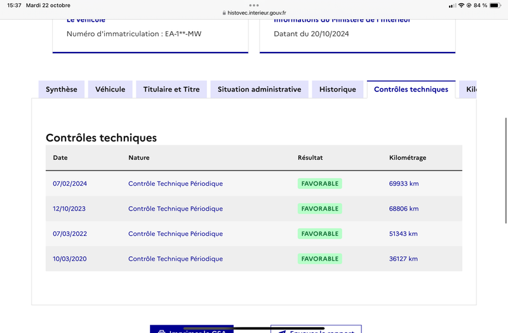The image size is (508, 333).
Task: Click the Résultat column header
Action: pyautogui.click(x=310, y=157)
